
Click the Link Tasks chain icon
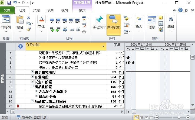[72, 30]
